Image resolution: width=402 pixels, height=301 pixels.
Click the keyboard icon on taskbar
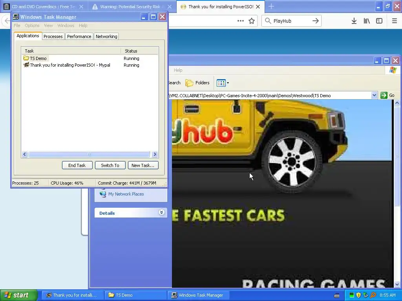pyautogui.click(x=337, y=296)
